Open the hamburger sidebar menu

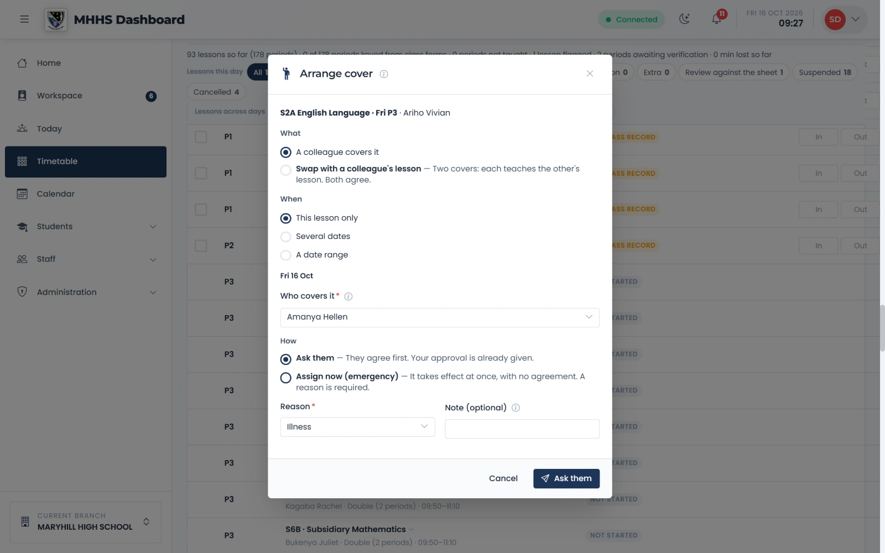tap(24, 19)
